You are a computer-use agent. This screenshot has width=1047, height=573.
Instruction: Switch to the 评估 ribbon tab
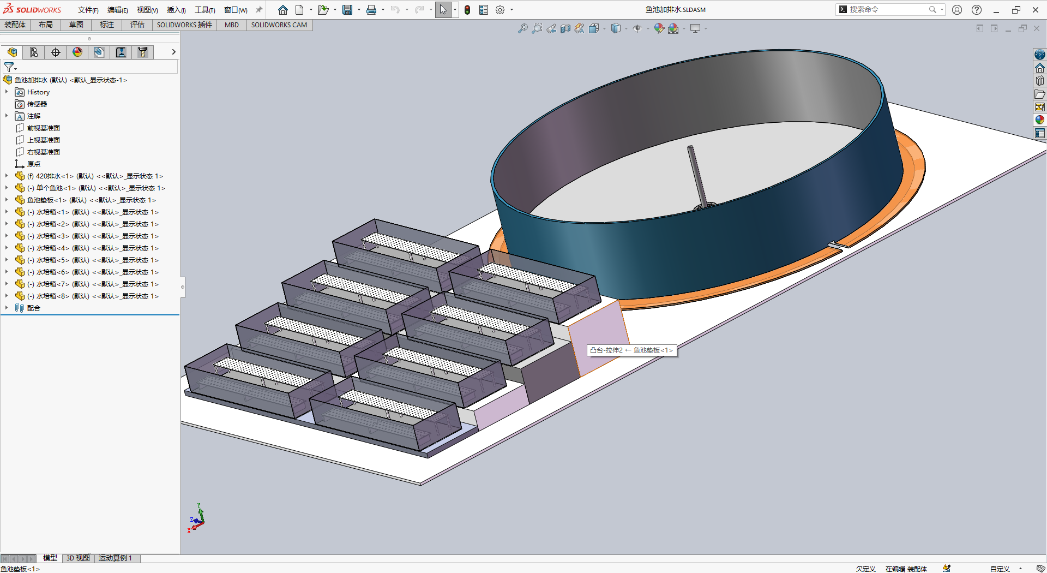click(x=137, y=25)
